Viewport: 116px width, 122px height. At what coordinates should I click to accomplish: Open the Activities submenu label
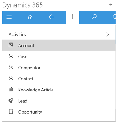click(x=17, y=34)
